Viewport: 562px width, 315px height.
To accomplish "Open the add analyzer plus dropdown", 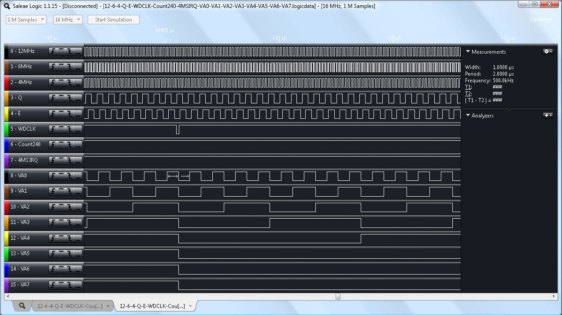I will click(x=548, y=115).
